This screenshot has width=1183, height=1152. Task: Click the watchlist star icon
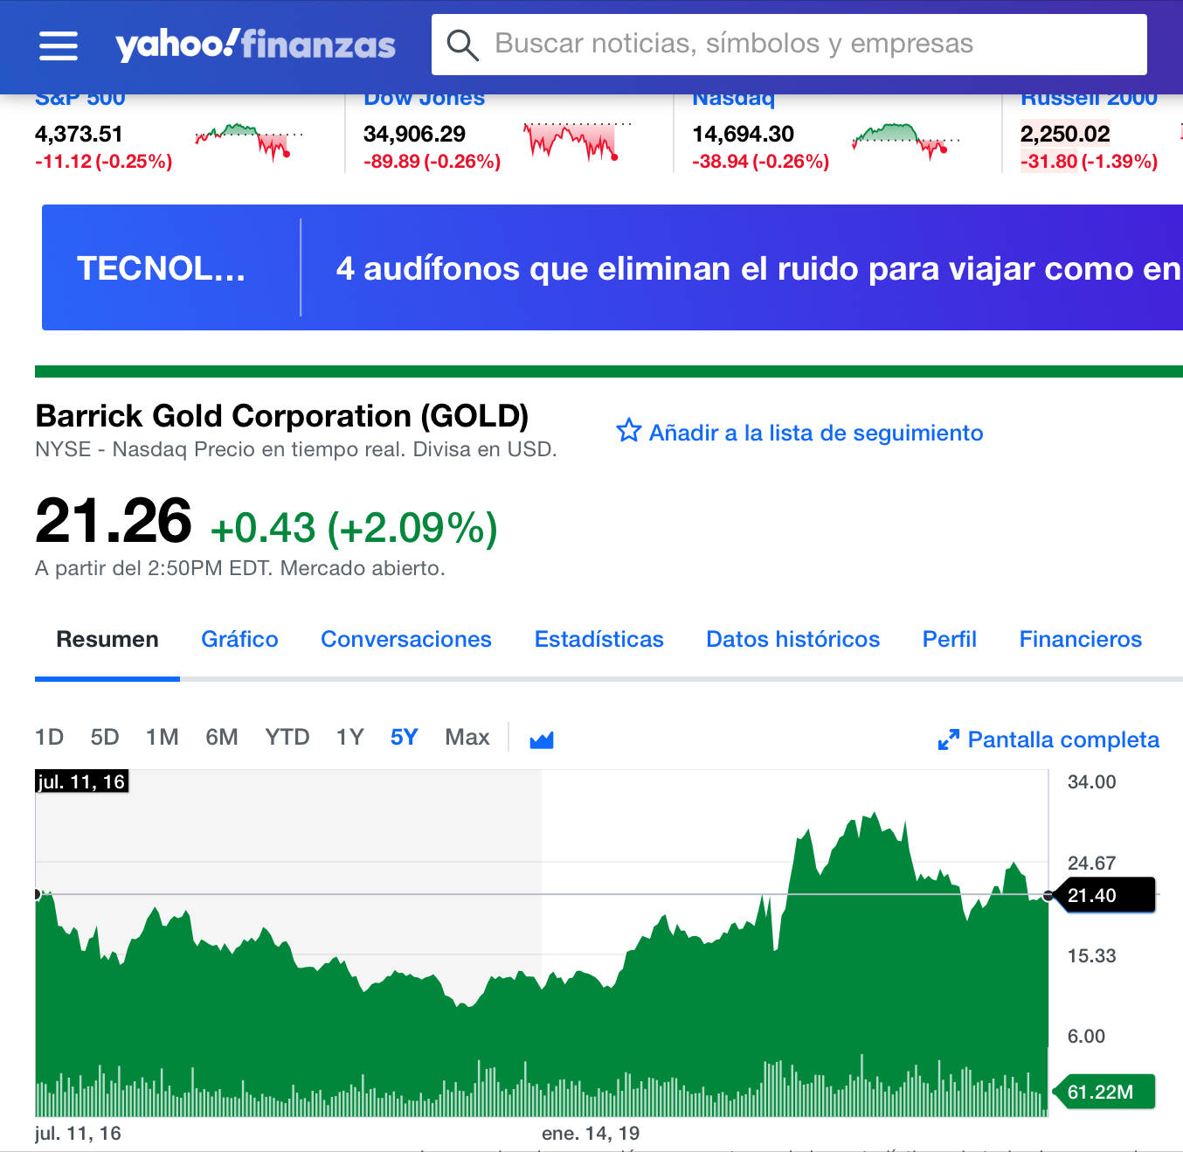pos(628,431)
